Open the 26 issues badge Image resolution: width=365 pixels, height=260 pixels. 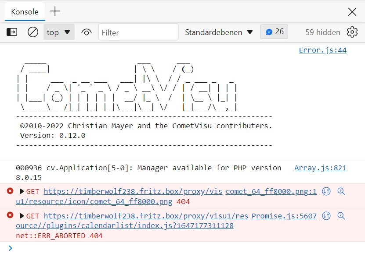click(274, 32)
